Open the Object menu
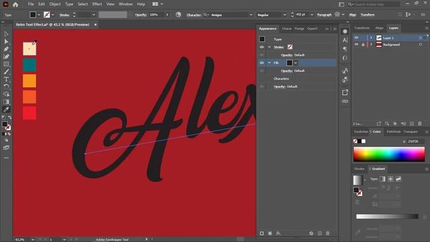The image size is (430, 242). tap(55, 4)
